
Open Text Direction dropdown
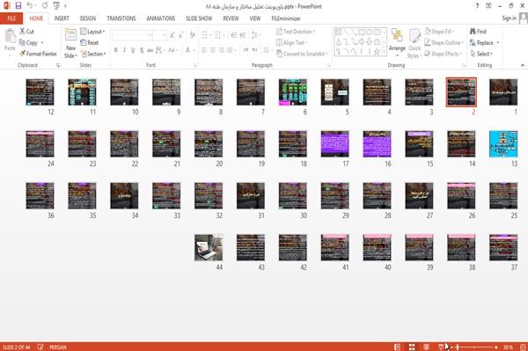[x=296, y=32]
